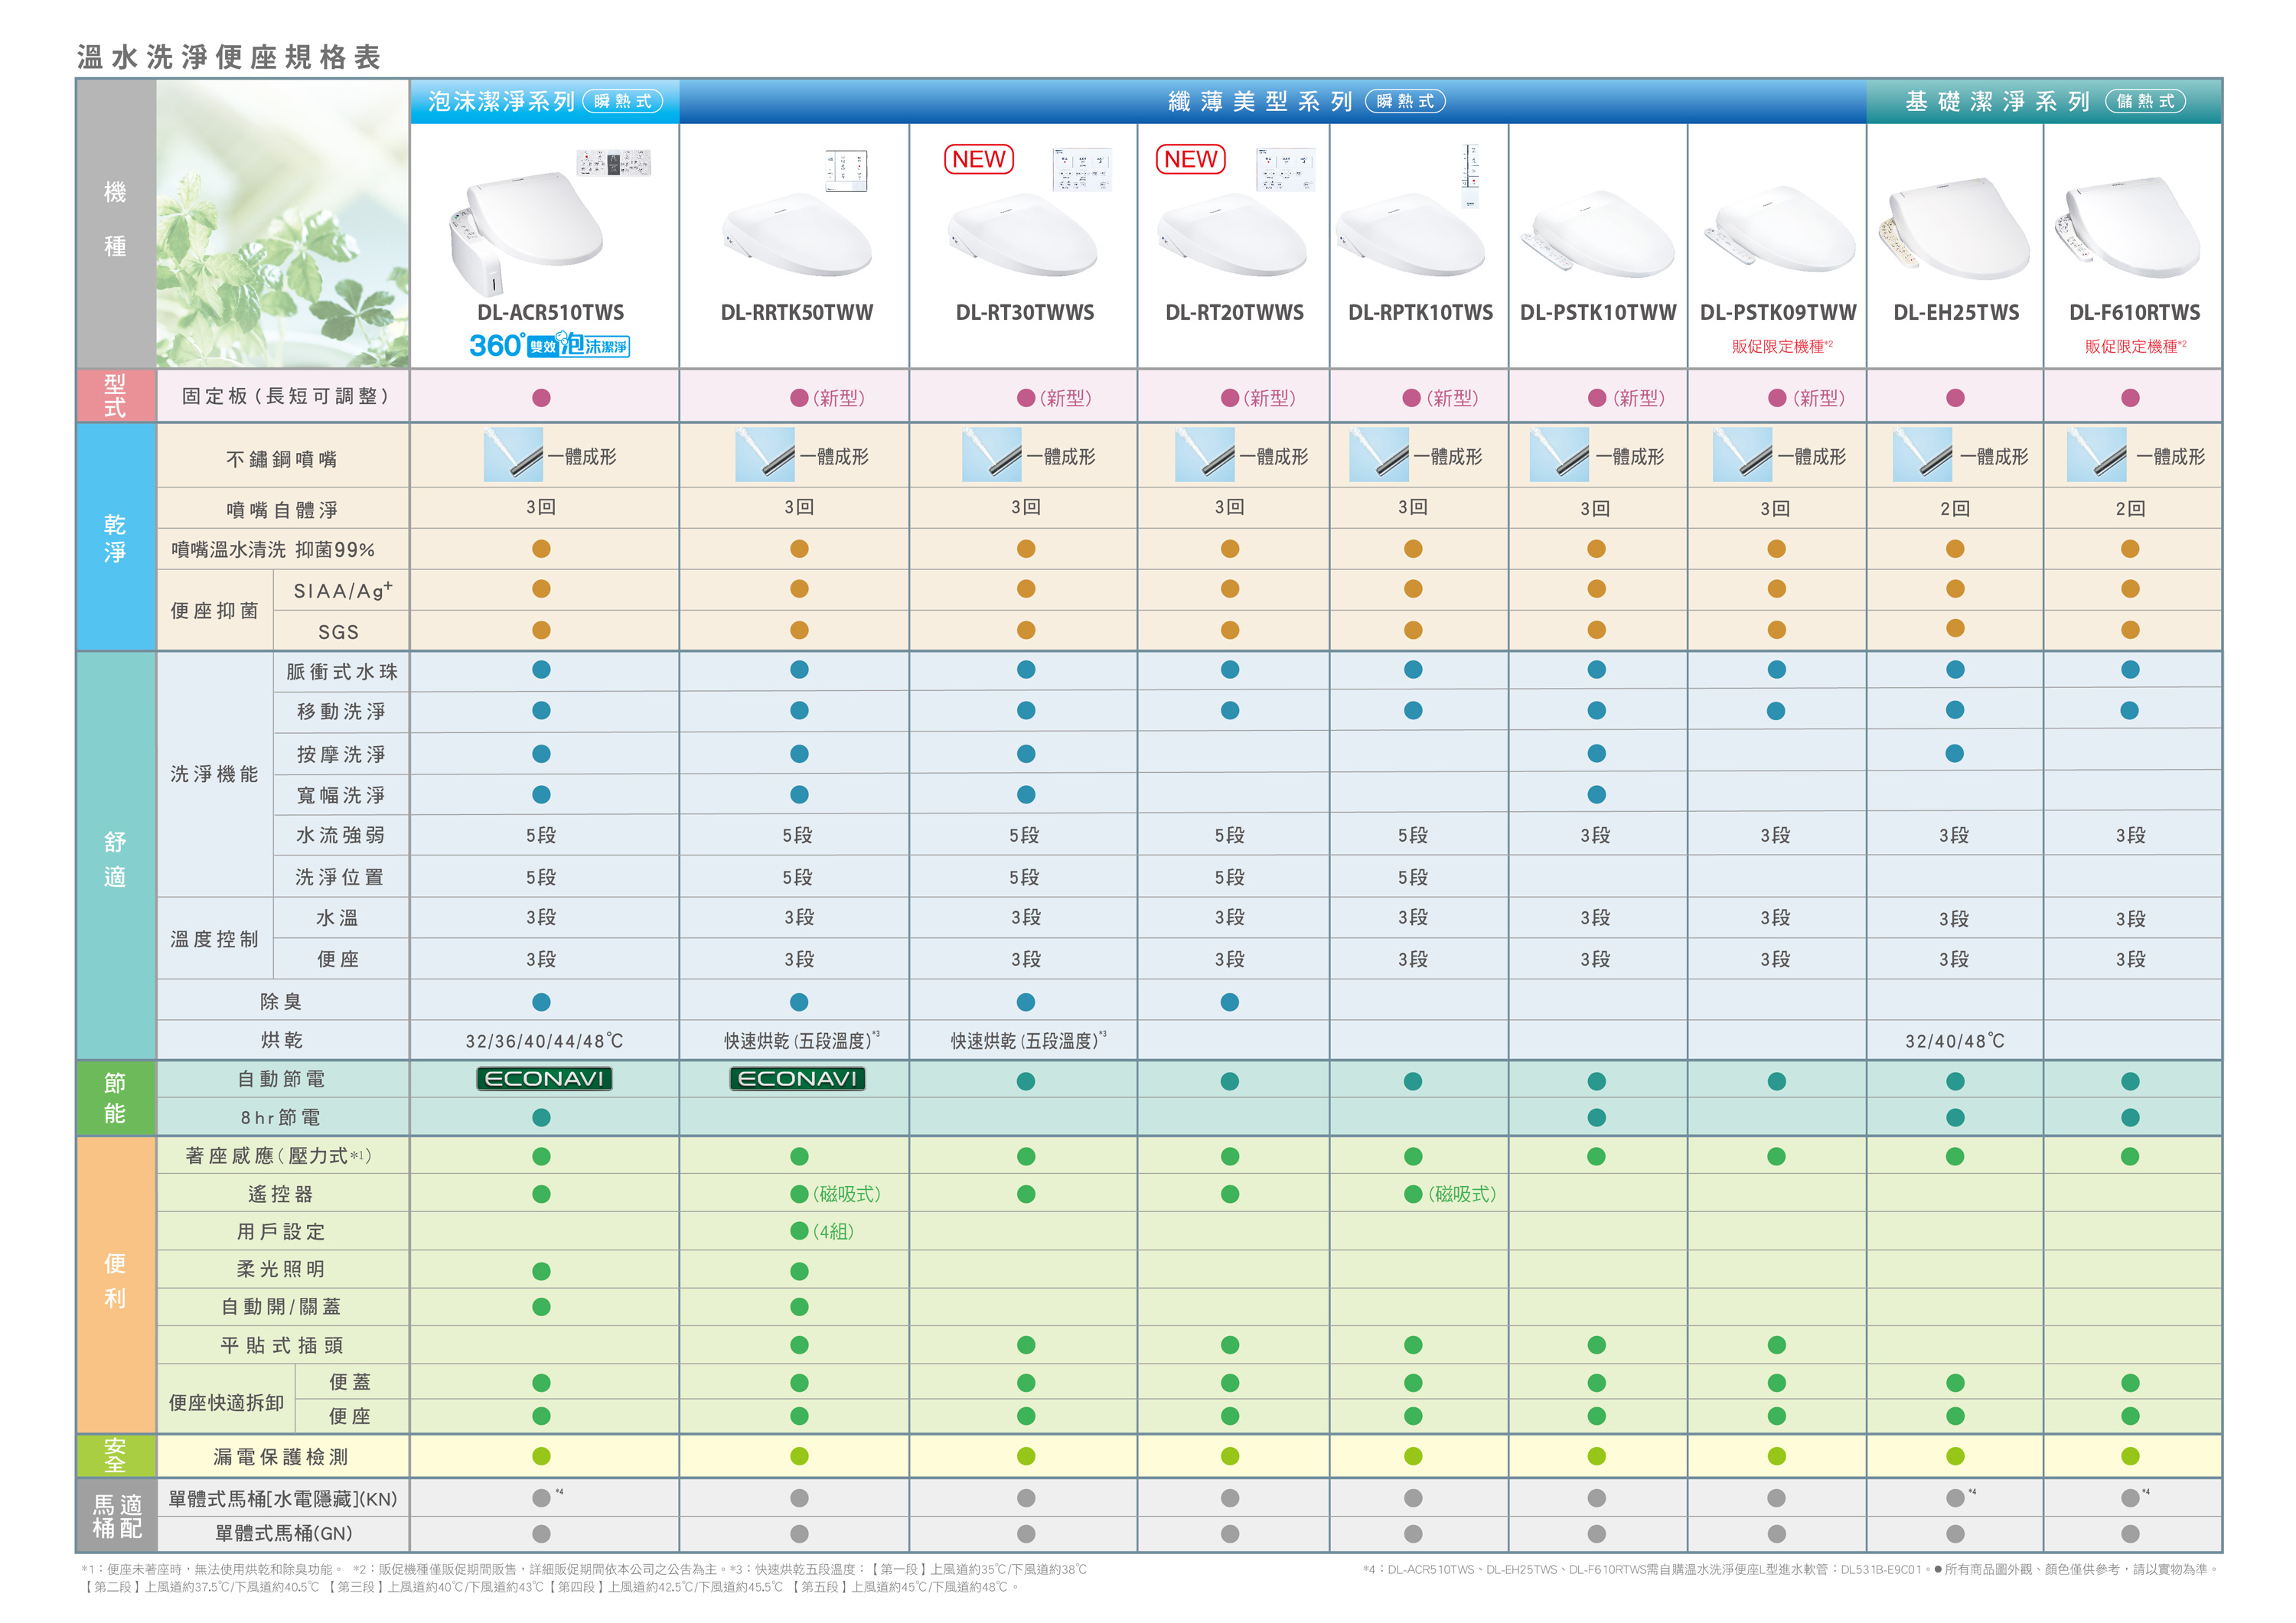
Task: Click the 脈衝式水珠 row label
Action: click(x=342, y=671)
